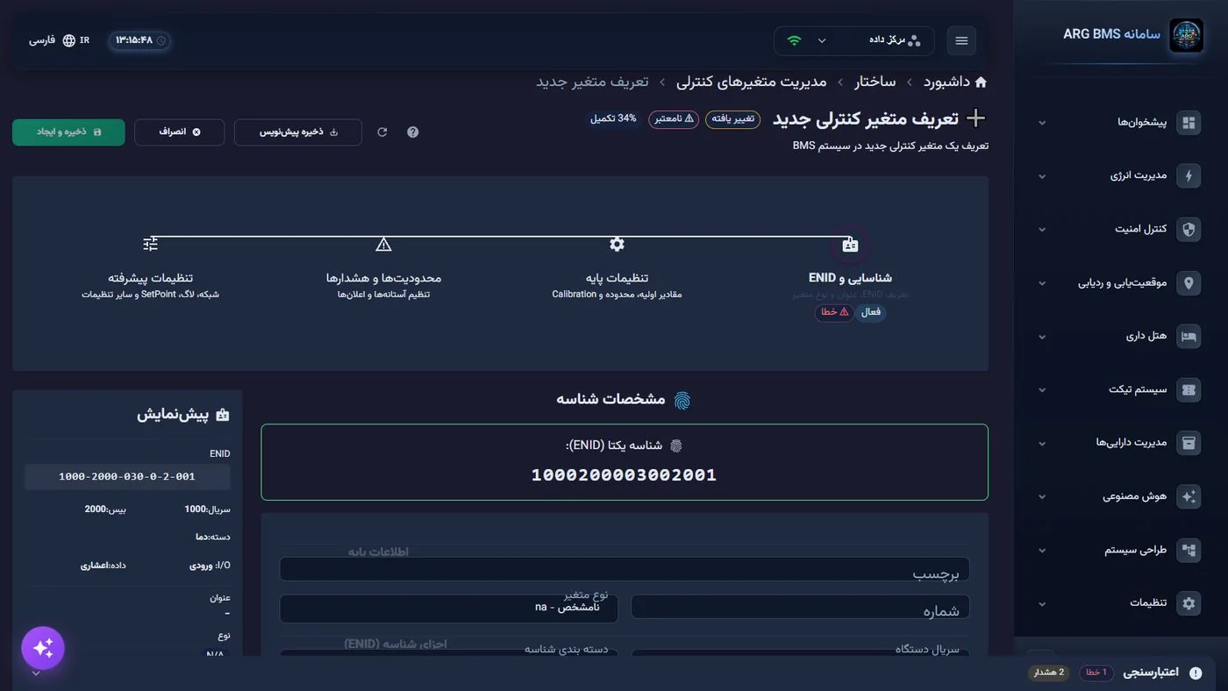Select the محدودیت‌ها و هشدارها warning step icon
The height and width of the screenshot is (691, 1228).
pyautogui.click(x=383, y=245)
